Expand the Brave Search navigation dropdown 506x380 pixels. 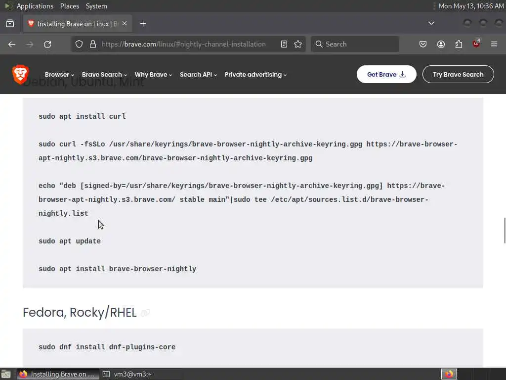tap(104, 75)
